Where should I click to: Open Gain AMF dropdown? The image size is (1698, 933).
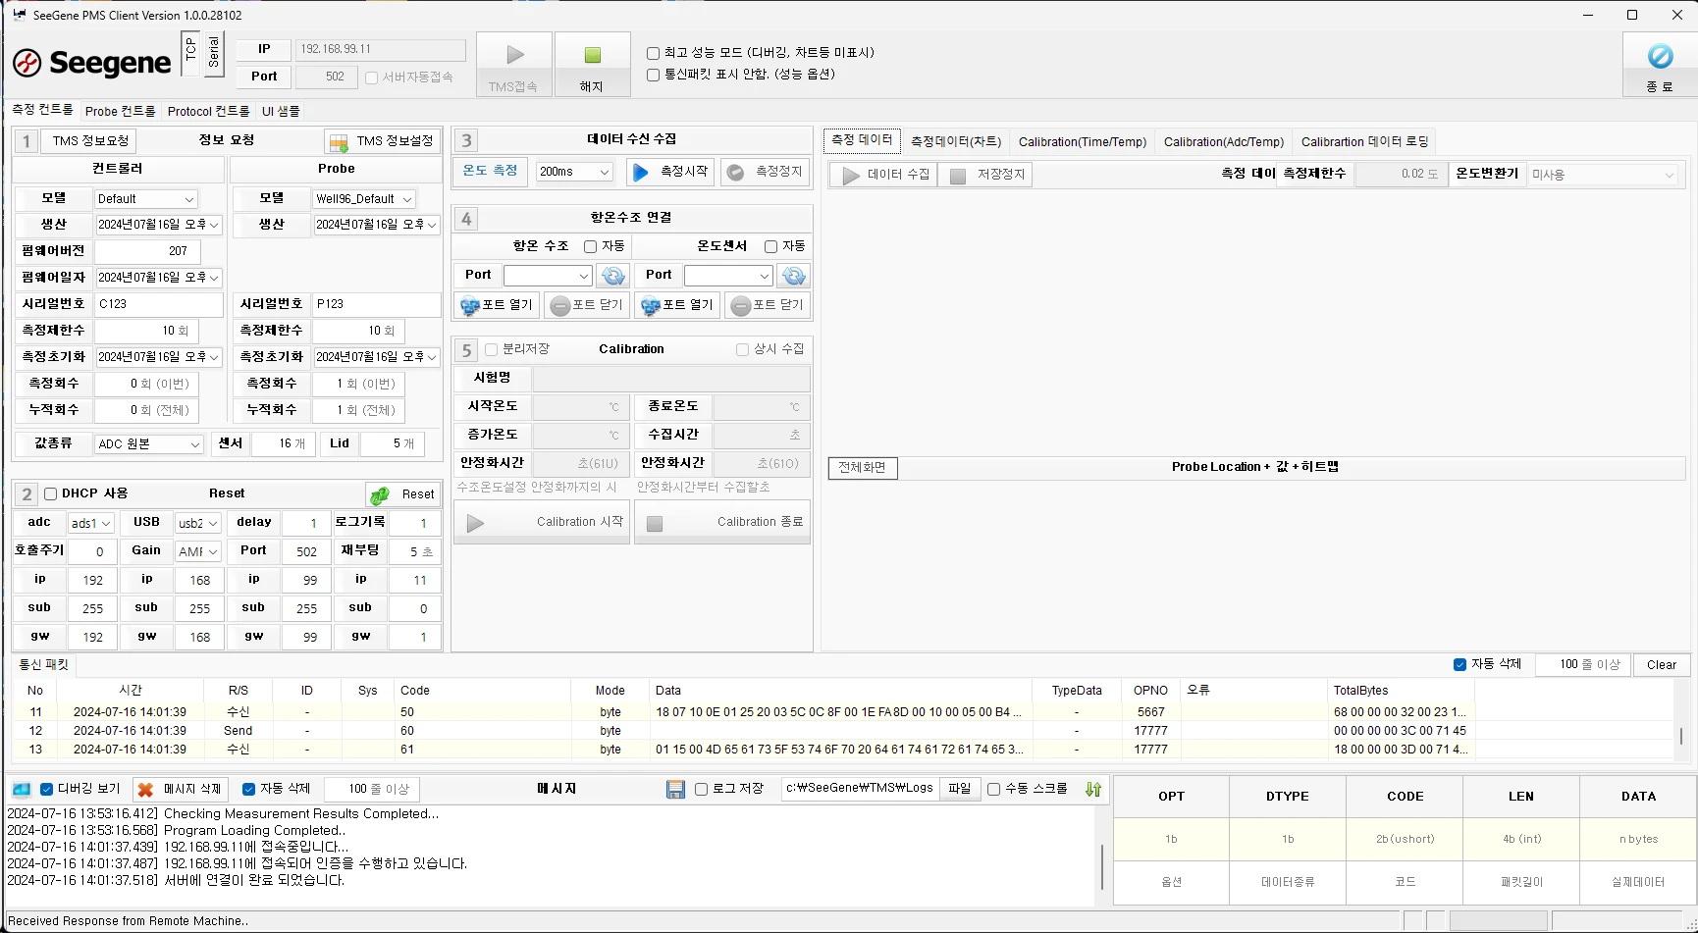click(198, 551)
